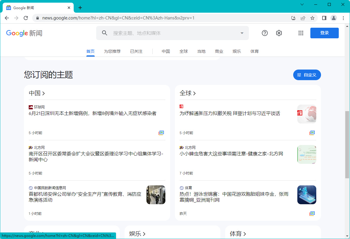Screen dimensions: 350x239
Task: Toggle the browser side panel
Action: point(324,18)
